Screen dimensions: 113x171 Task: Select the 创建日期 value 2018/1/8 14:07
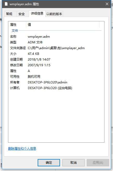pos(39,60)
